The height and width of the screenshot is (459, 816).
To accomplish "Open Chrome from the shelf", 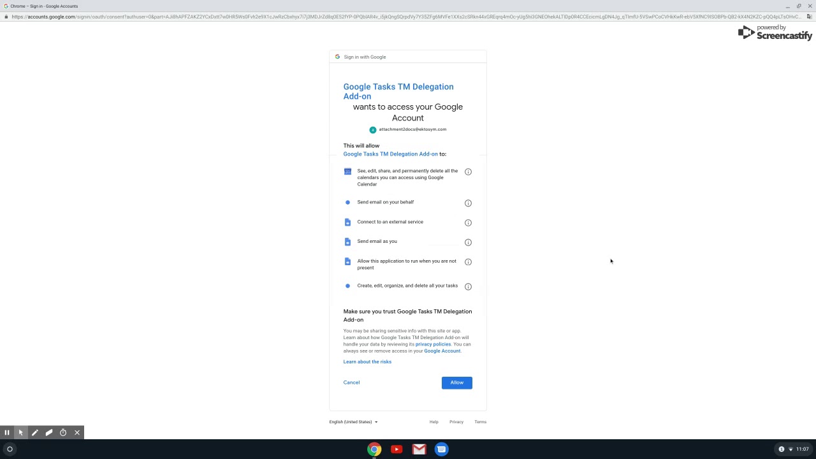I will click(374, 449).
